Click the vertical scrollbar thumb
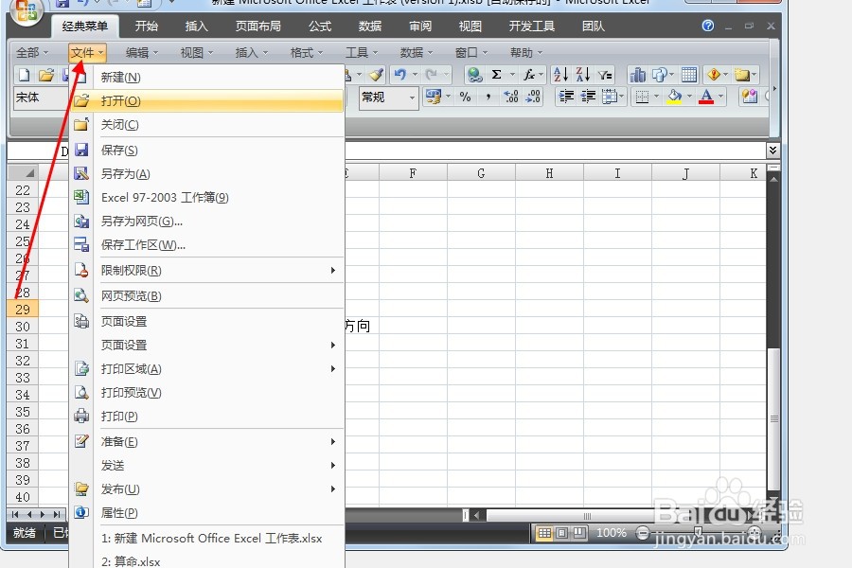 pos(773,418)
